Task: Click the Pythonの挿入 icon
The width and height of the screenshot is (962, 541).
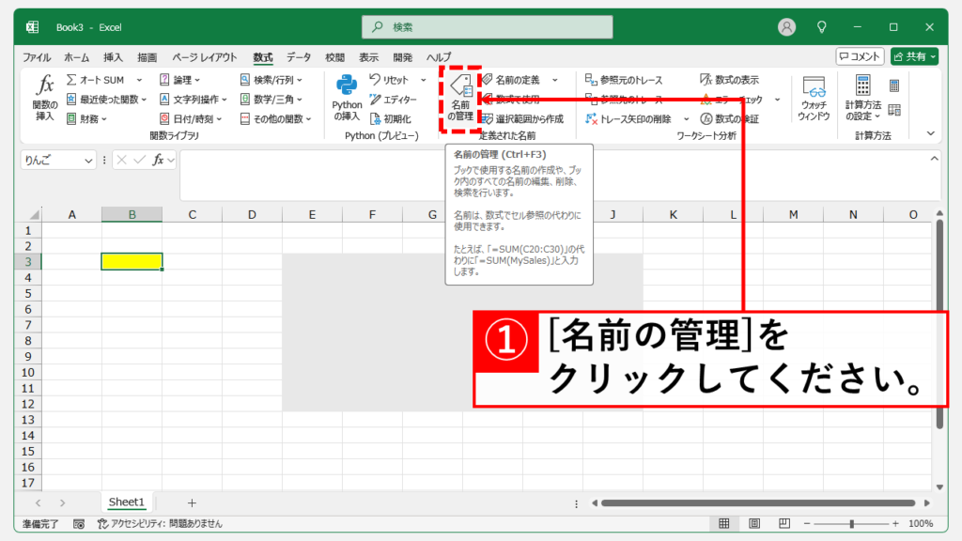Action: coord(347,98)
